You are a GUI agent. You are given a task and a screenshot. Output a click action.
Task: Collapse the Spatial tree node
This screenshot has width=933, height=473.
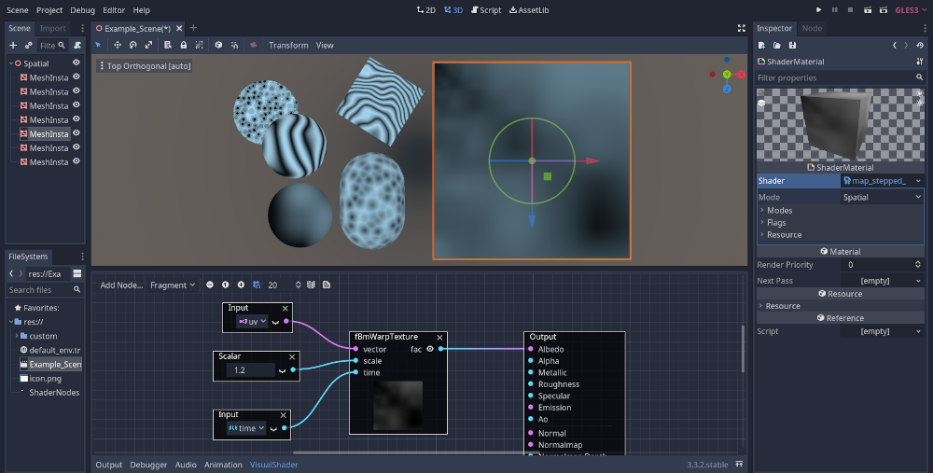(10, 63)
